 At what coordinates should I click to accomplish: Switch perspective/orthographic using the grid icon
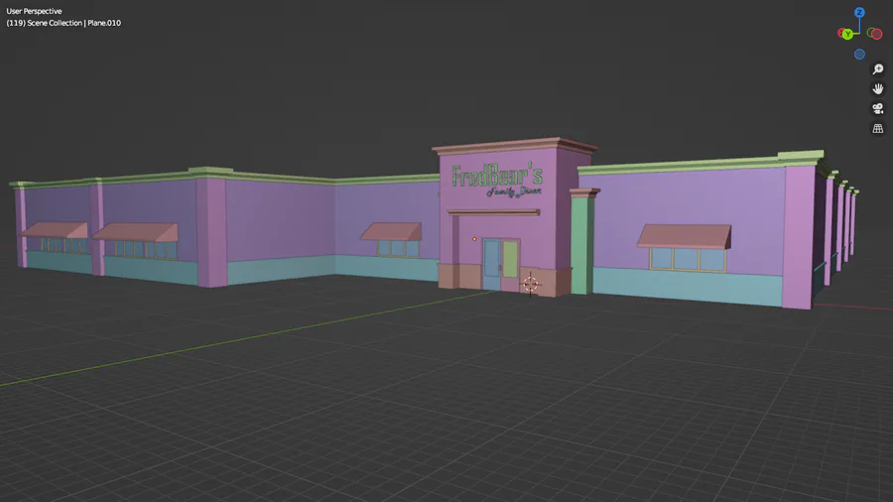point(878,128)
